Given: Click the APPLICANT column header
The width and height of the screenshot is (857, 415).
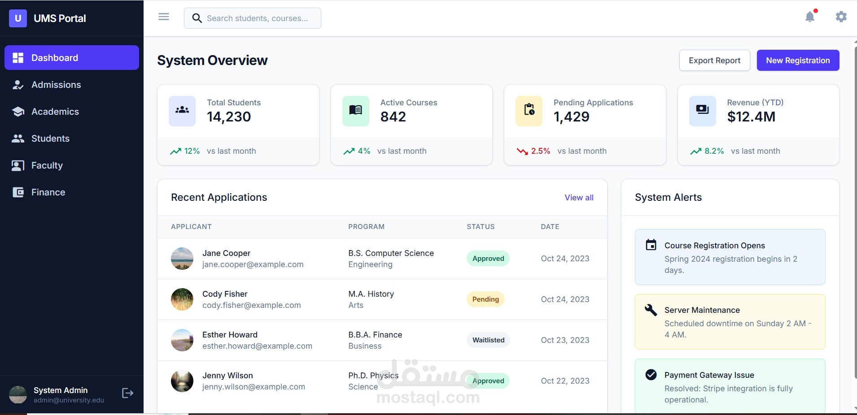Looking at the screenshot, I should point(191,227).
